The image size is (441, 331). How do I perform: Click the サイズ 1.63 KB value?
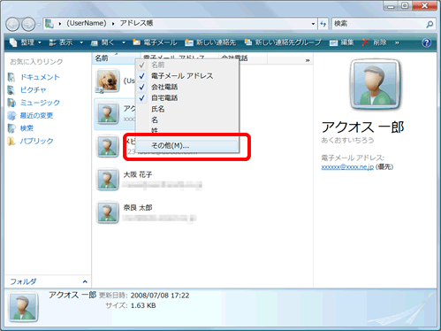click(x=143, y=306)
